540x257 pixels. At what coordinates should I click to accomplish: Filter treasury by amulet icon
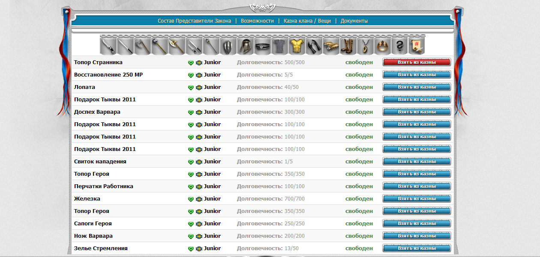366,45
